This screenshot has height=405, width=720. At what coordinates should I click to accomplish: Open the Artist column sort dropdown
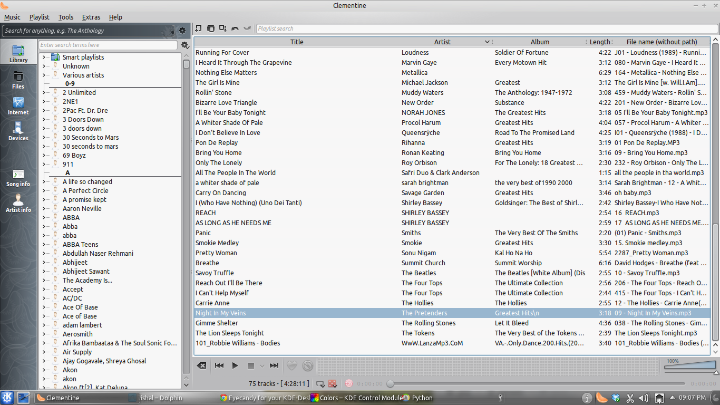(x=487, y=42)
